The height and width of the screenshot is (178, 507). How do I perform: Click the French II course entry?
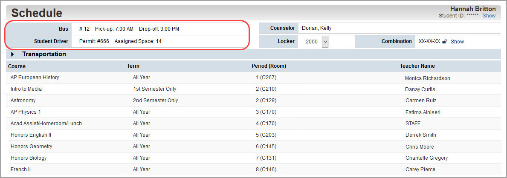tap(21, 169)
